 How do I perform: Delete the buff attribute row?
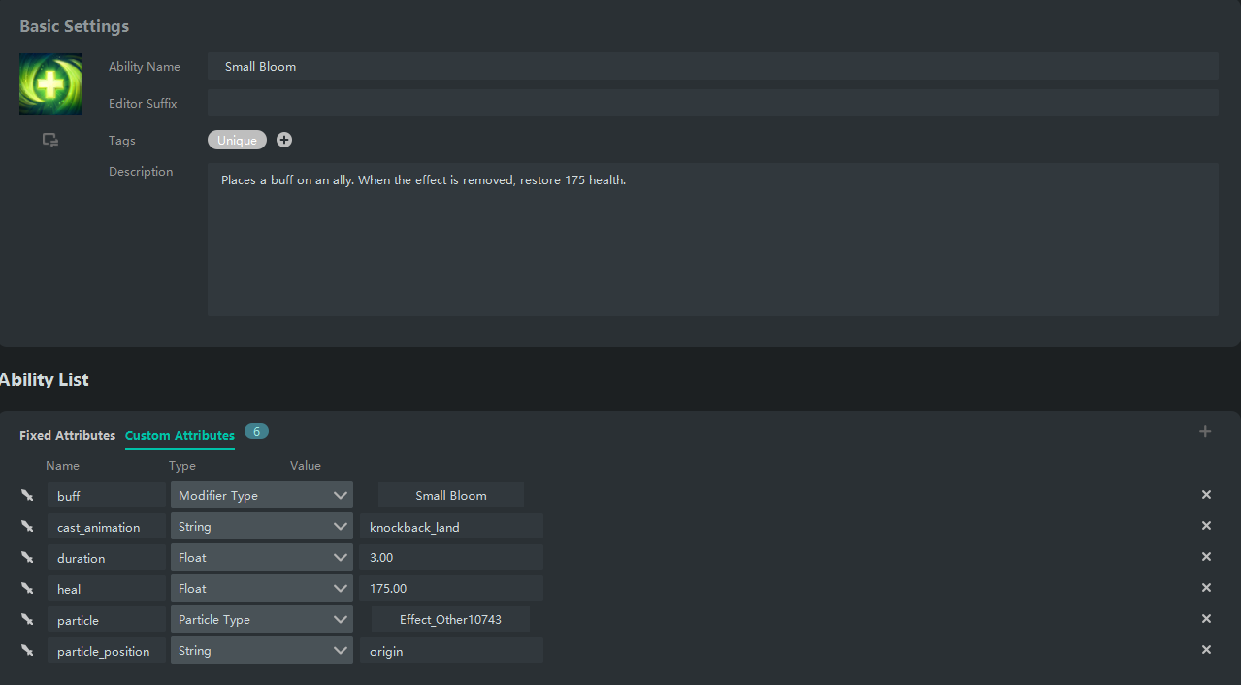point(1206,495)
